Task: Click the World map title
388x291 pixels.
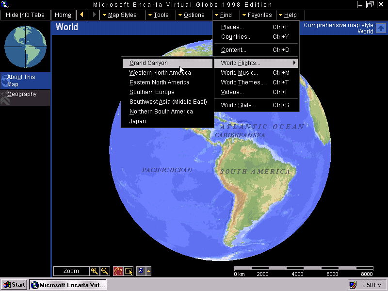Action: pos(67,27)
